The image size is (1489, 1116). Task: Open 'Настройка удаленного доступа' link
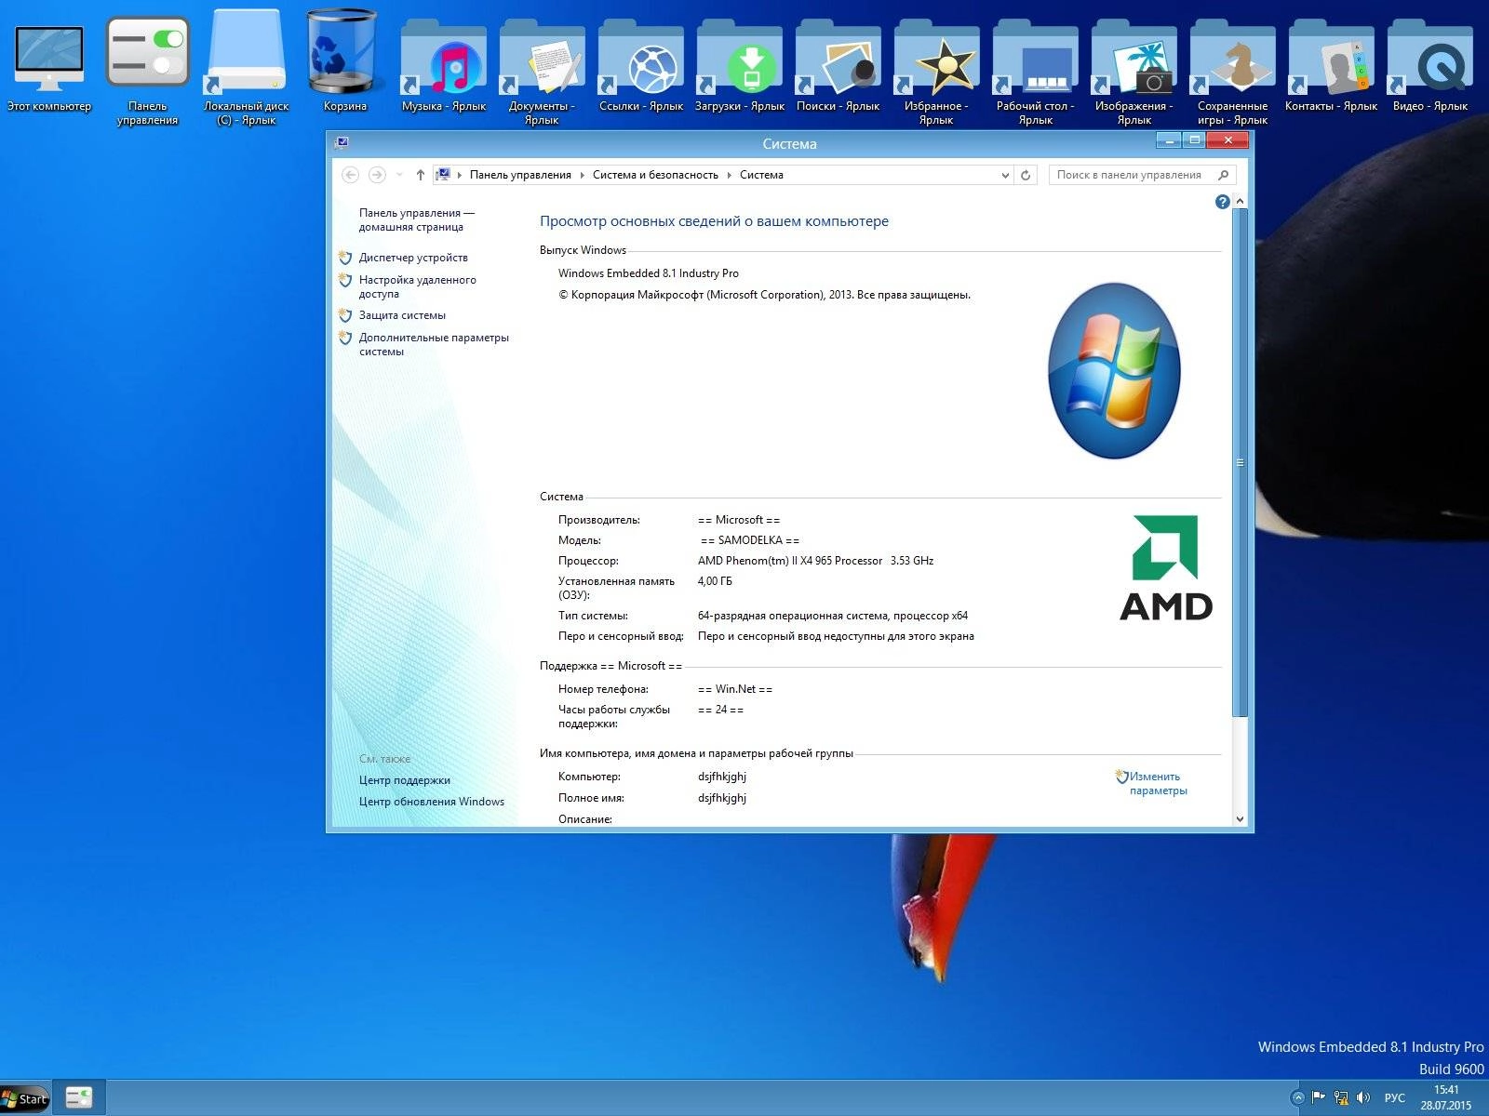tap(417, 286)
